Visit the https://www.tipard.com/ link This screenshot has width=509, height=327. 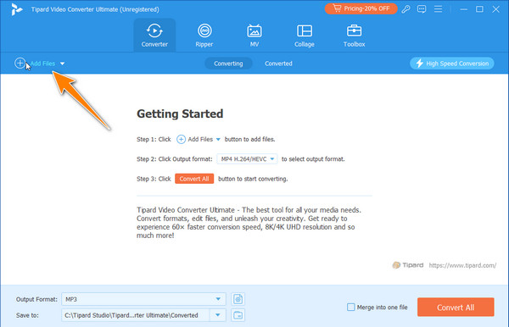click(462, 265)
